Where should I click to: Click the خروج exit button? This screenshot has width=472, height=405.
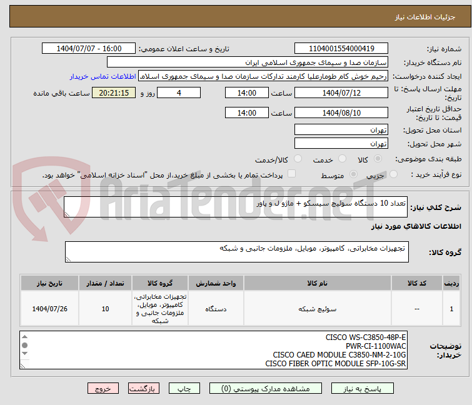103,388
